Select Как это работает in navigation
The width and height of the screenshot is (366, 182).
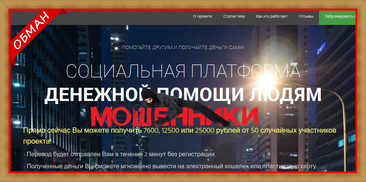(x=271, y=16)
